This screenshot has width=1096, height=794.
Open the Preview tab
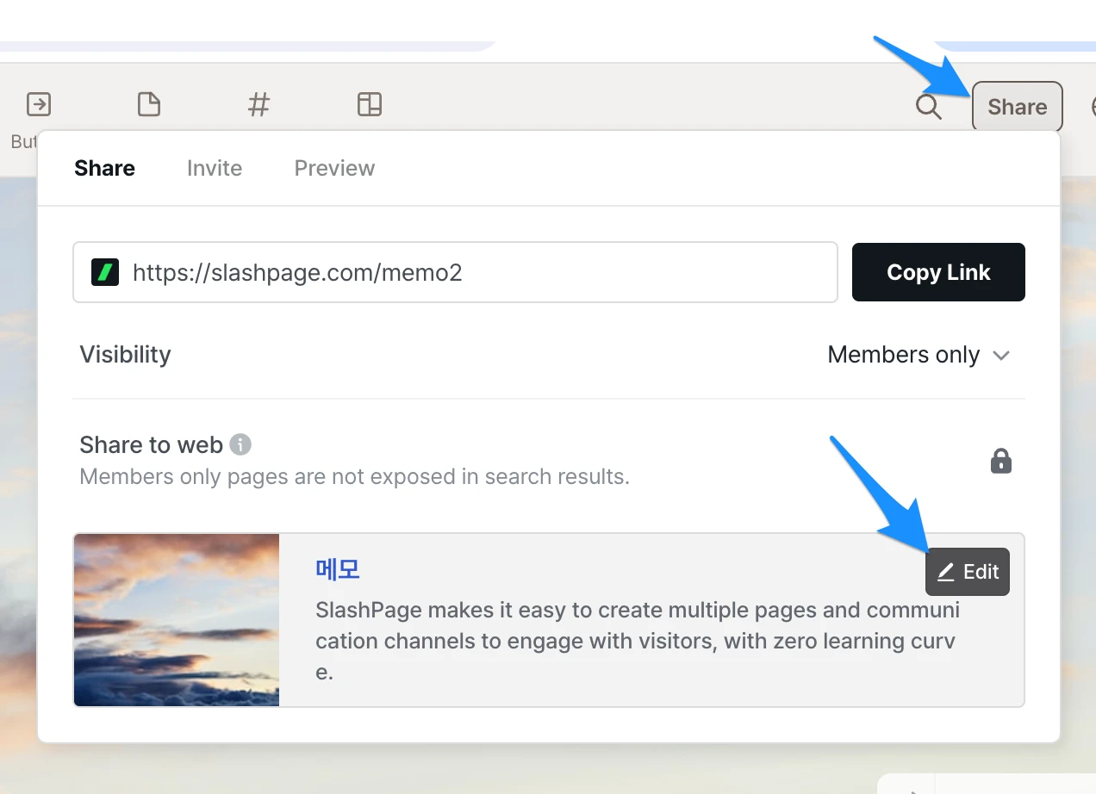(334, 168)
